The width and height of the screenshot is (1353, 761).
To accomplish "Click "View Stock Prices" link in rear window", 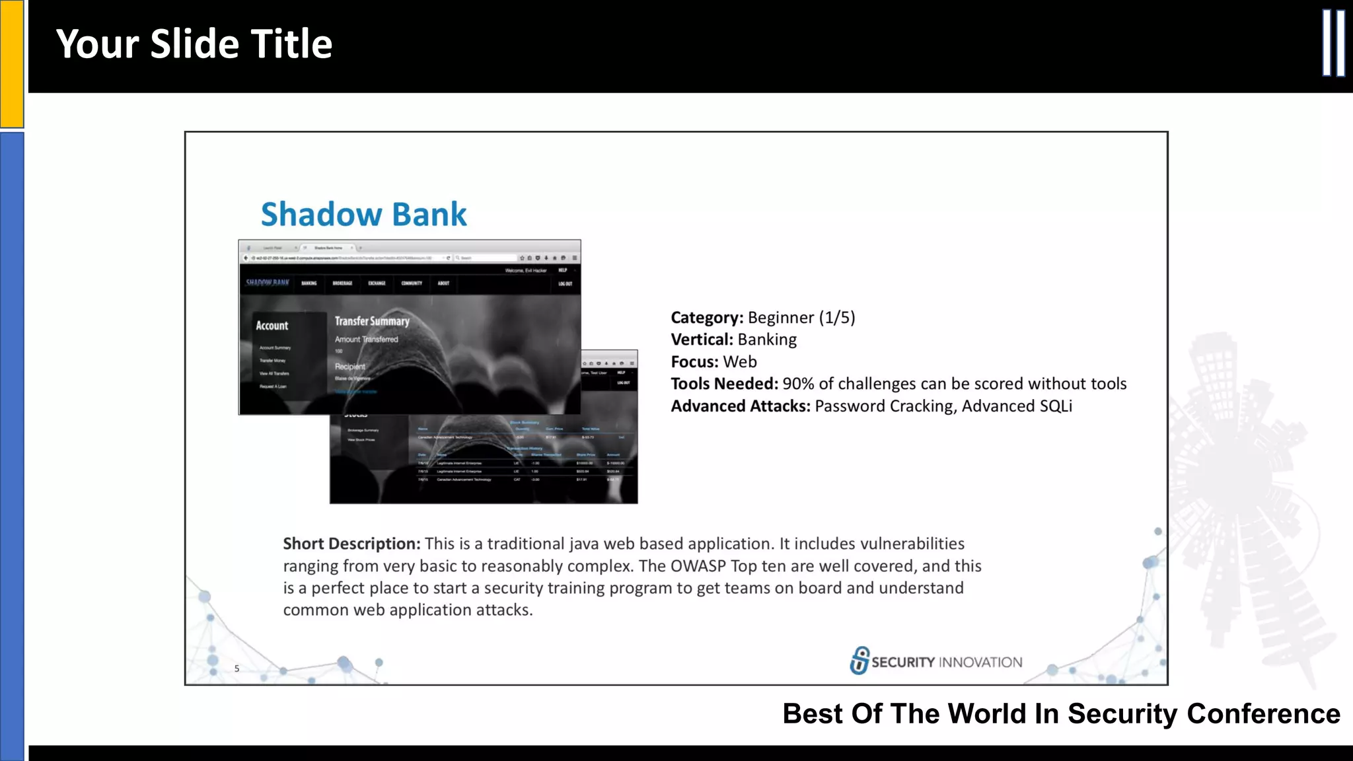I will point(361,440).
